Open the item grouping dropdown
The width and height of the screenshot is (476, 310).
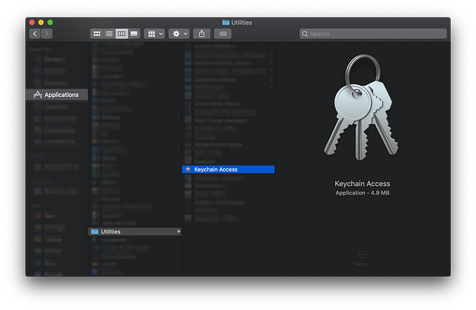154,34
